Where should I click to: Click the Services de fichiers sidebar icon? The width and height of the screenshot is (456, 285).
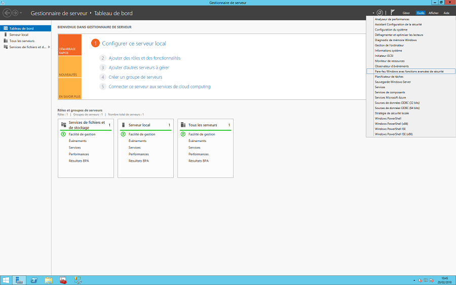point(6,47)
